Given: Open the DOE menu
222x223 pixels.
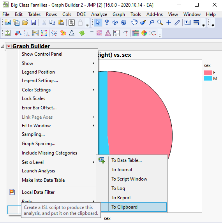Looking at the screenshot, I should 81,14.
